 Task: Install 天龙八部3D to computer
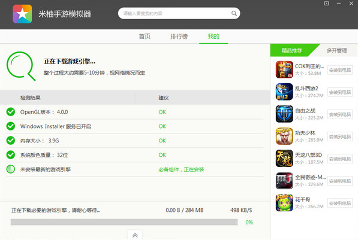[x=340, y=159]
